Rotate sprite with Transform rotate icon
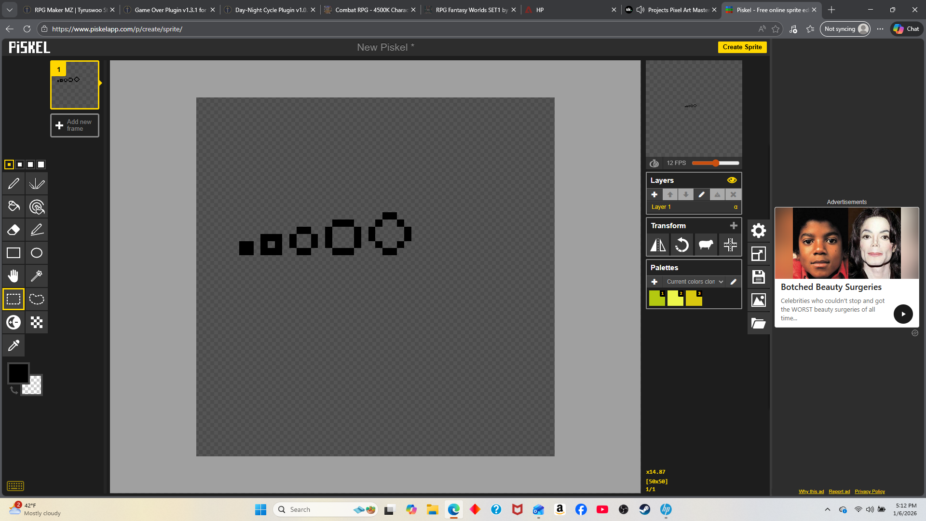926x521 pixels. pos(682,245)
